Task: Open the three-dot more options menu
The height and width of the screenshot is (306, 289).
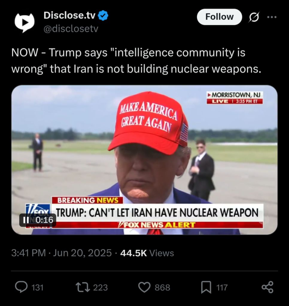Action: coord(272,17)
